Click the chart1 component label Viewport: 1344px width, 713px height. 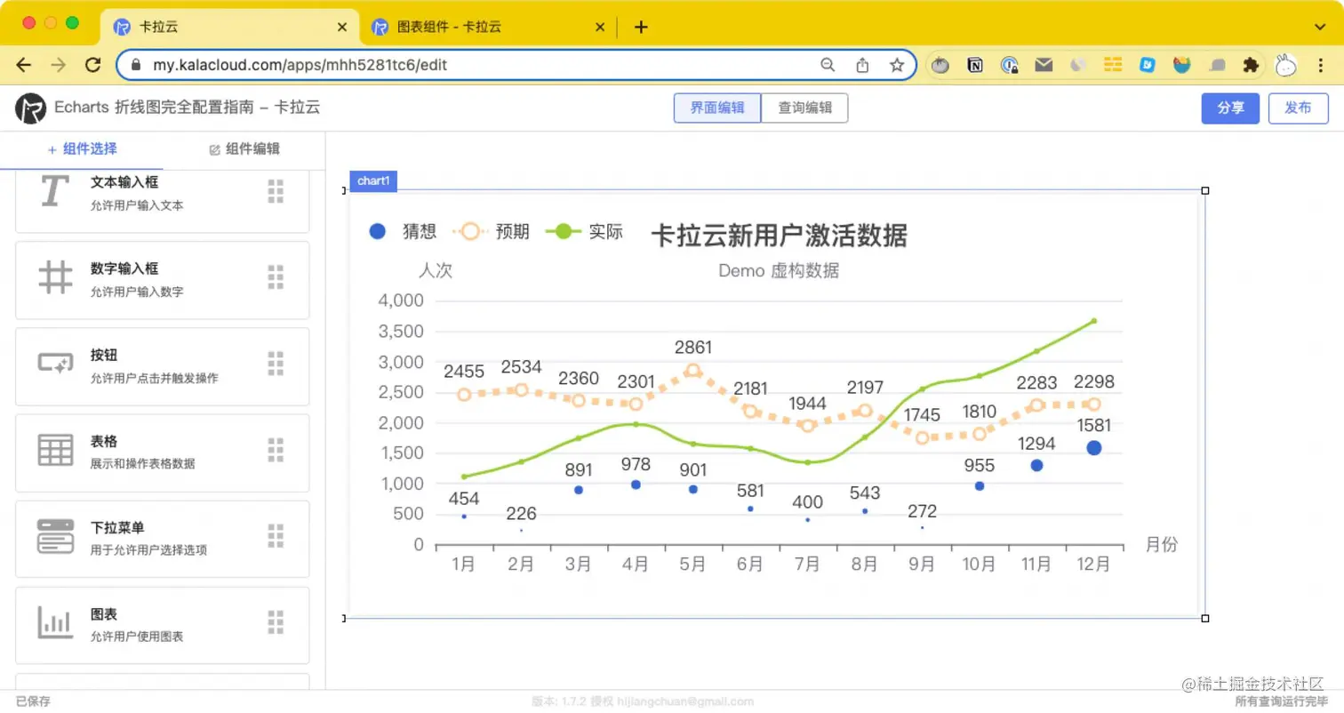373,181
